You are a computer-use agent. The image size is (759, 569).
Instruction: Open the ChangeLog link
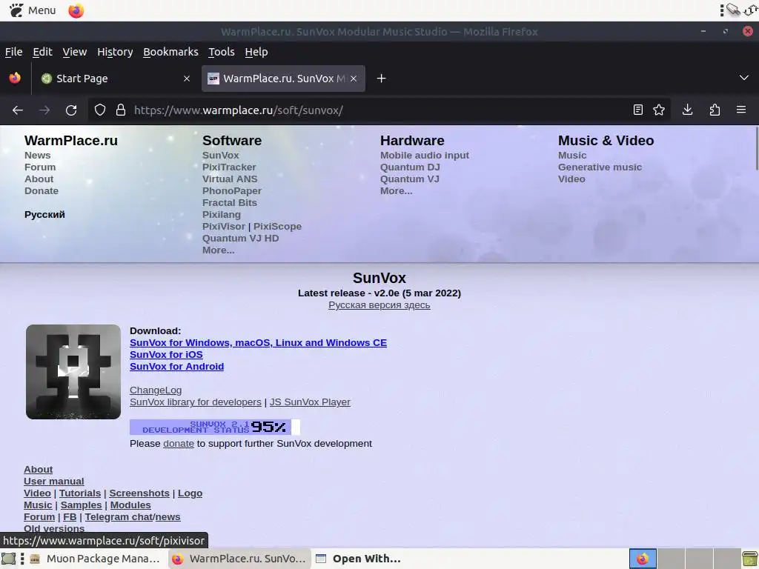click(156, 390)
